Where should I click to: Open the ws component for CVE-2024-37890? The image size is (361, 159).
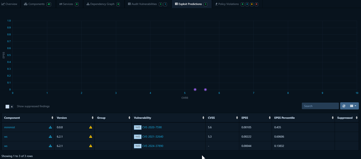point(6,146)
